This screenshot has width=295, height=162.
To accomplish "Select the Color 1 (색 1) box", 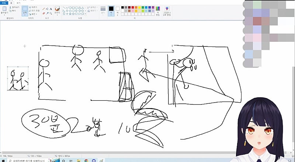I will point(111,11).
